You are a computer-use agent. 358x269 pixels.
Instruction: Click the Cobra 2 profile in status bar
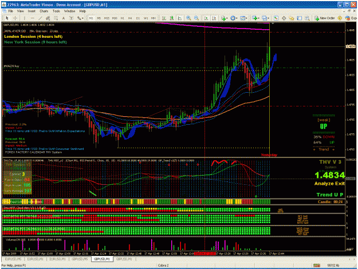pyautogui.click(x=163, y=266)
